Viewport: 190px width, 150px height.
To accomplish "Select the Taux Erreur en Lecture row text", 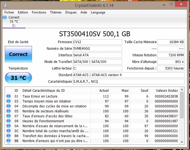I will click(40, 96).
